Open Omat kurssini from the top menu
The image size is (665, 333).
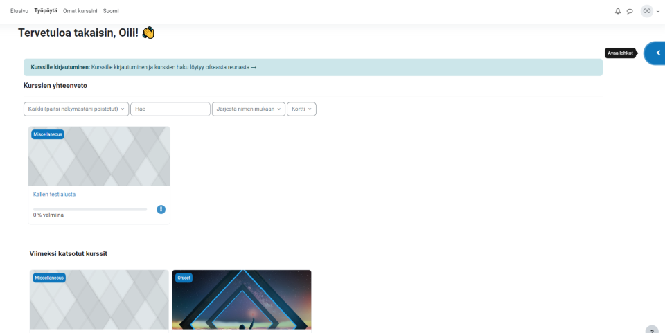point(80,11)
